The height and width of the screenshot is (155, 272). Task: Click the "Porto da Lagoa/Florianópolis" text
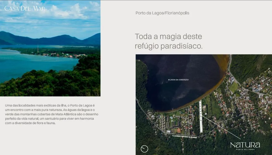pos(162,13)
